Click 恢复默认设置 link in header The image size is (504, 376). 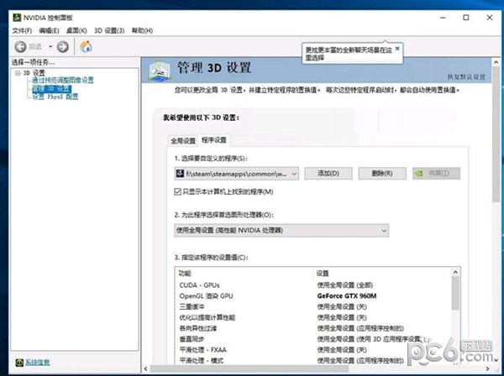pyautogui.click(x=466, y=76)
